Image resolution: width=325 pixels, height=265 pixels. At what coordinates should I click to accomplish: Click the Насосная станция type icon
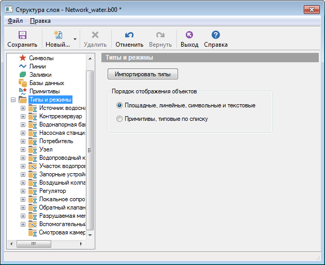[33, 133]
